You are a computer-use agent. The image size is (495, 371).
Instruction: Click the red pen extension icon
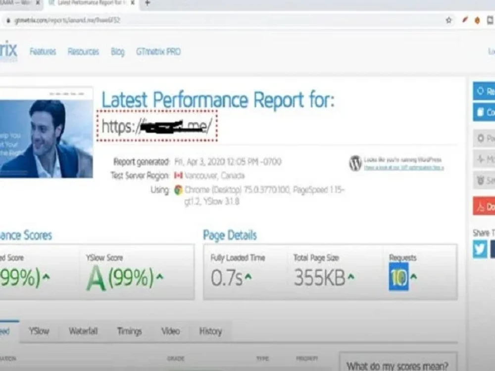[x=464, y=20]
